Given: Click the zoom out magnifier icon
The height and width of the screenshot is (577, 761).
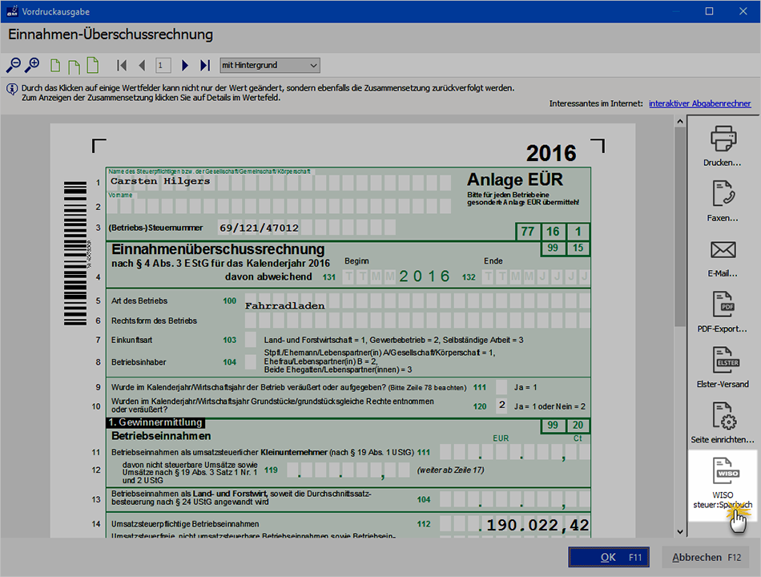Looking at the screenshot, I should pyautogui.click(x=13, y=65).
